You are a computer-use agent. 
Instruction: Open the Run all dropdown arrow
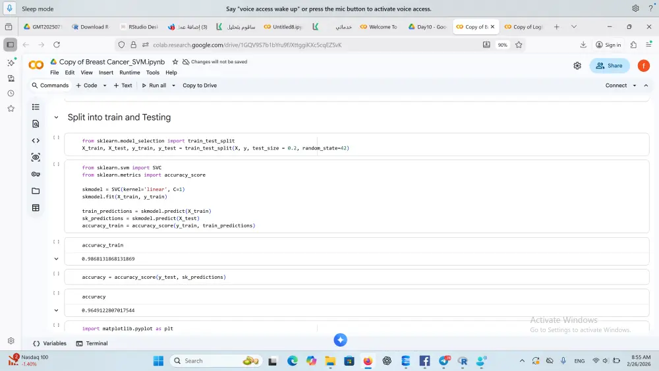(173, 86)
